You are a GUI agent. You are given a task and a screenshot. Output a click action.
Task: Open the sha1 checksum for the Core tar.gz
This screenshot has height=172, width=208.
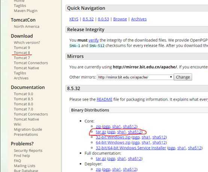pyautogui.click(x=121, y=132)
